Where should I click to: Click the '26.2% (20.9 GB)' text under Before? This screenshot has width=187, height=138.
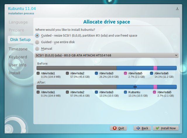click(109, 77)
